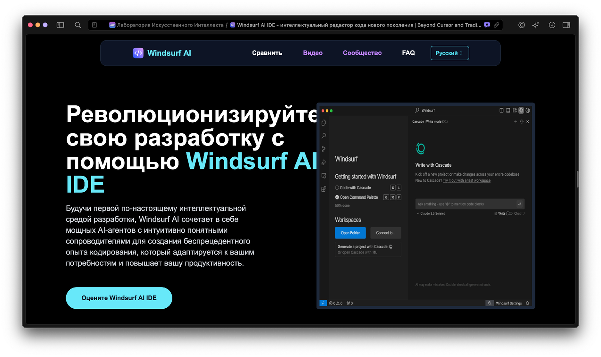Viewport: 601px width, 357px height.
Task: Open Extensions icon in IDE activity bar
Action: click(x=324, y=189)
